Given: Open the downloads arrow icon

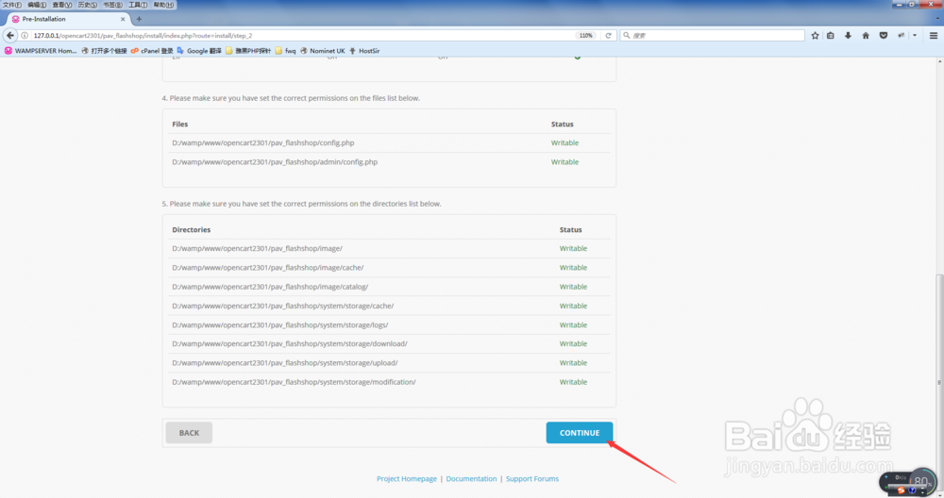Looking at the screenshot, I should tap(848, 36).
